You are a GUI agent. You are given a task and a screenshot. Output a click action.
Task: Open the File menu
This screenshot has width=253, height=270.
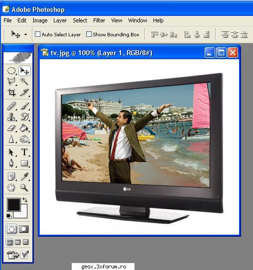7,20
